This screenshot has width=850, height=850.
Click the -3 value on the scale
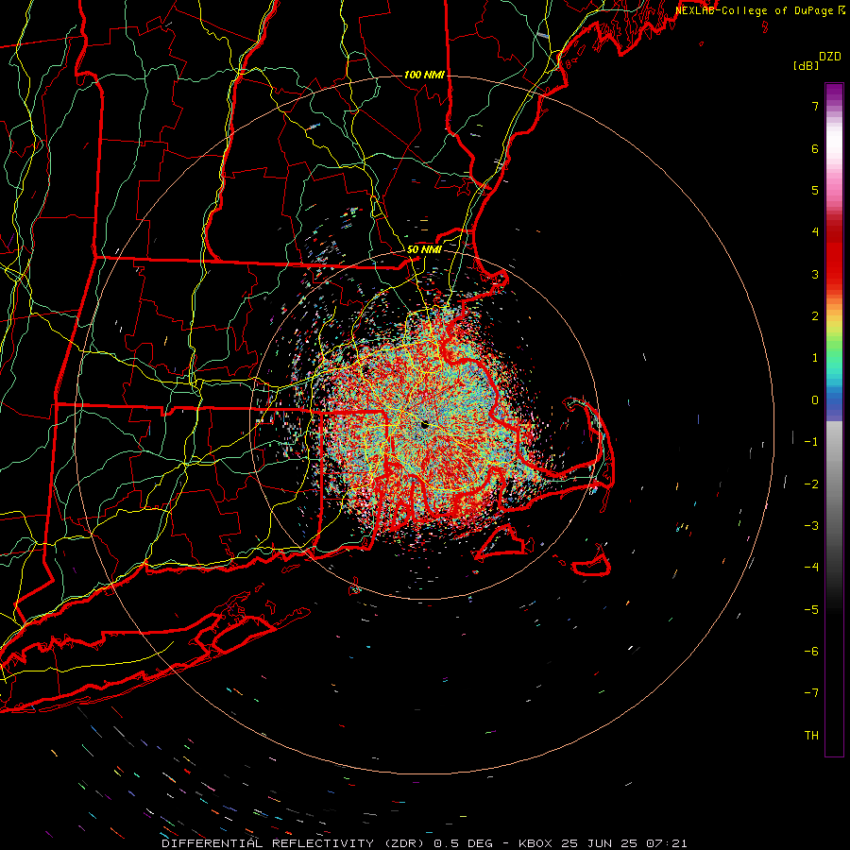pos(811,526)
